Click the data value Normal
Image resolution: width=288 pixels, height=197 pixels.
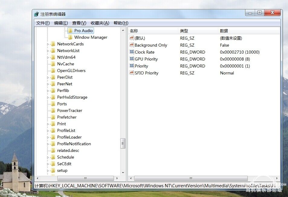pos(227,73)
